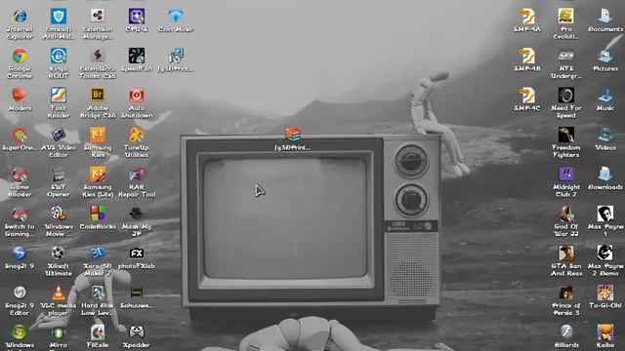Select the Adobe Bridge CS6 icon
This screenshot has width=625, height=351.
98,96
